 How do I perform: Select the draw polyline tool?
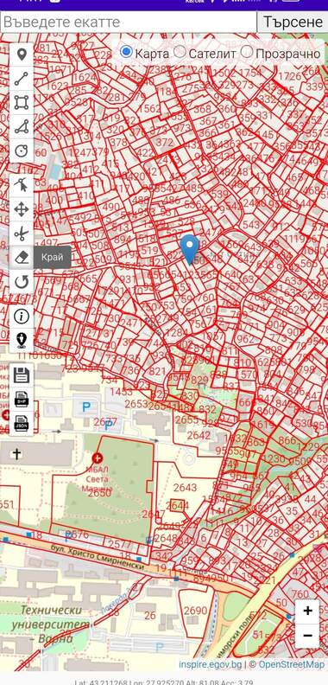click(x=22, y=79)
